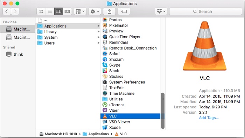This screenshot has height=138, width=245.
Task: Select the ~ file in the first column
Action: click(68, 20)
